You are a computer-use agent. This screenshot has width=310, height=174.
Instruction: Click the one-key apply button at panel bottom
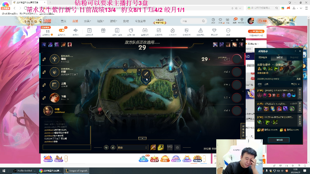click(x=279, y=140)
